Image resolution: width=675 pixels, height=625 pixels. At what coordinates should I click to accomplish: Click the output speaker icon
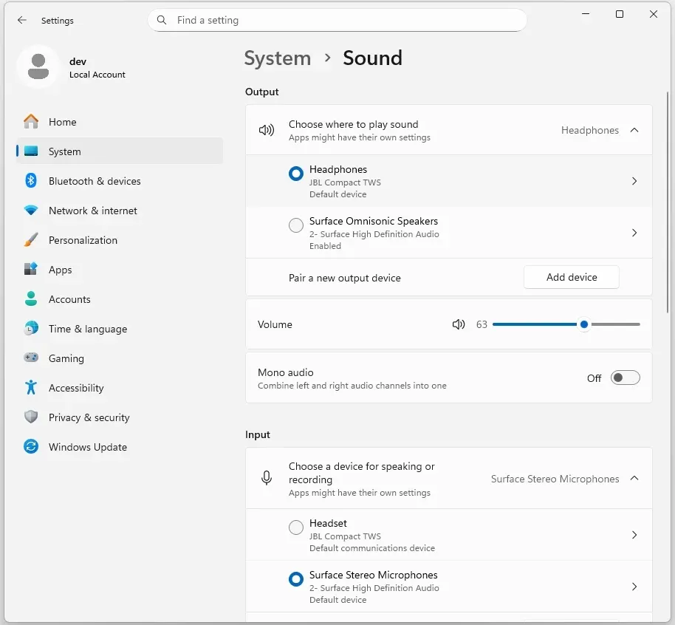[267, 129]
